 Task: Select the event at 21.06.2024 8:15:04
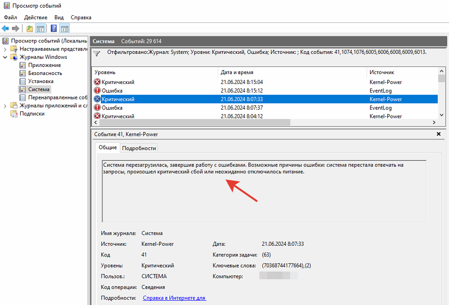[265, 82]
